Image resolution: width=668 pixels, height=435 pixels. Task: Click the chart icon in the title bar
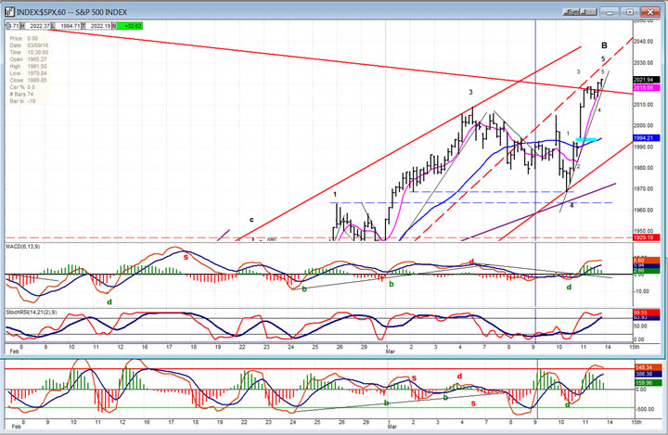click(x=9, y=11)
